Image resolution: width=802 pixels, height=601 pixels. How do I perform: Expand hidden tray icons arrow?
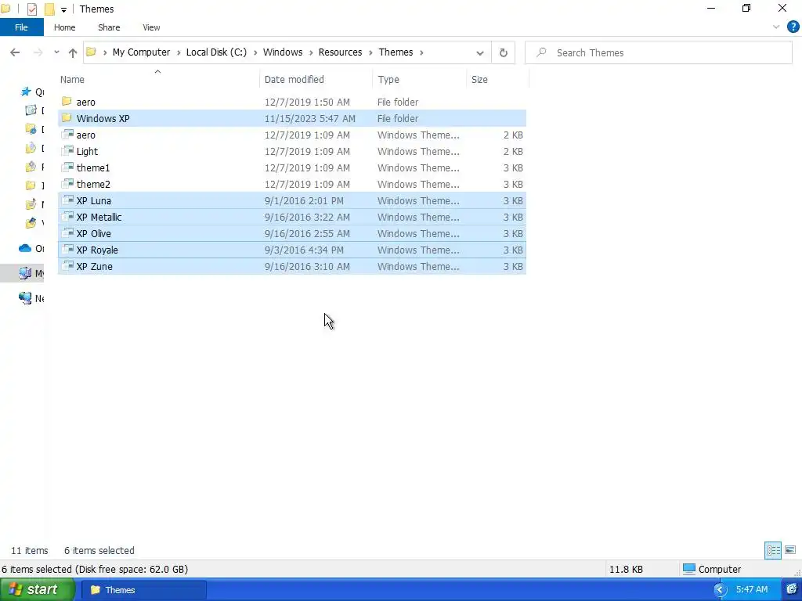coord(721,590)
